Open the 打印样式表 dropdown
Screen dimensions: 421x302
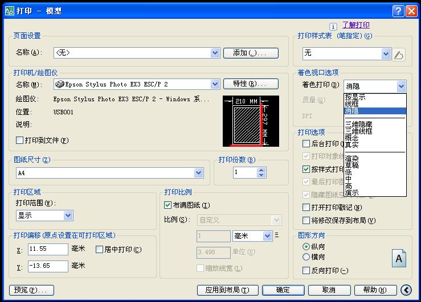pyautogui.click(x=386, y=54)
